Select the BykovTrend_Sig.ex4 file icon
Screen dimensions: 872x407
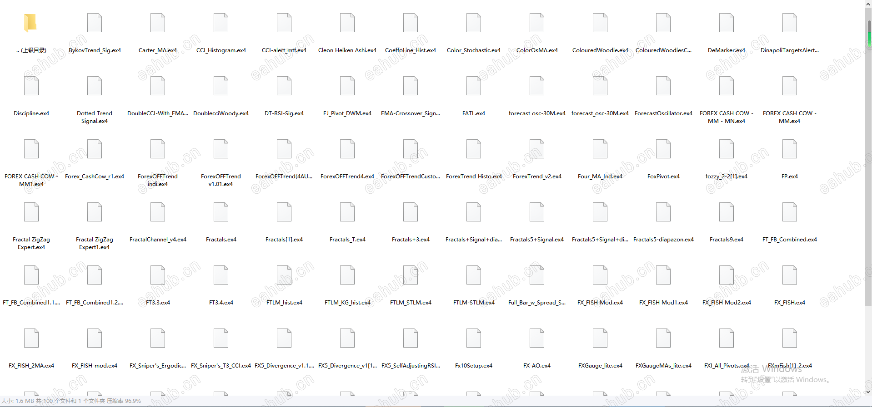coord(95,23)
